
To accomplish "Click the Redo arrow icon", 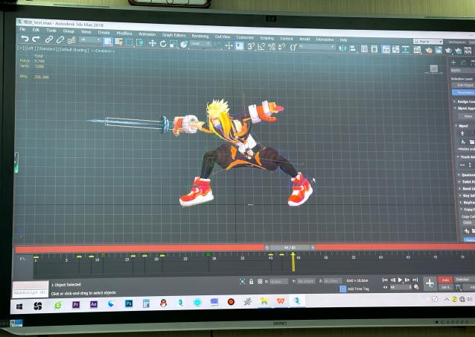I will coord(36,39).
